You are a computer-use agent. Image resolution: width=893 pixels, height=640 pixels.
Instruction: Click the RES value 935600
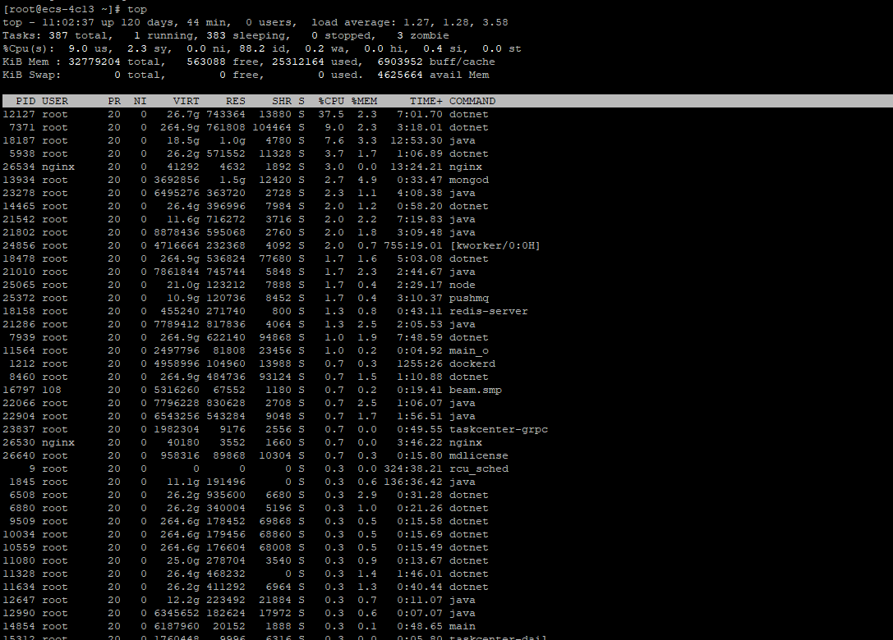click(226, 495)
